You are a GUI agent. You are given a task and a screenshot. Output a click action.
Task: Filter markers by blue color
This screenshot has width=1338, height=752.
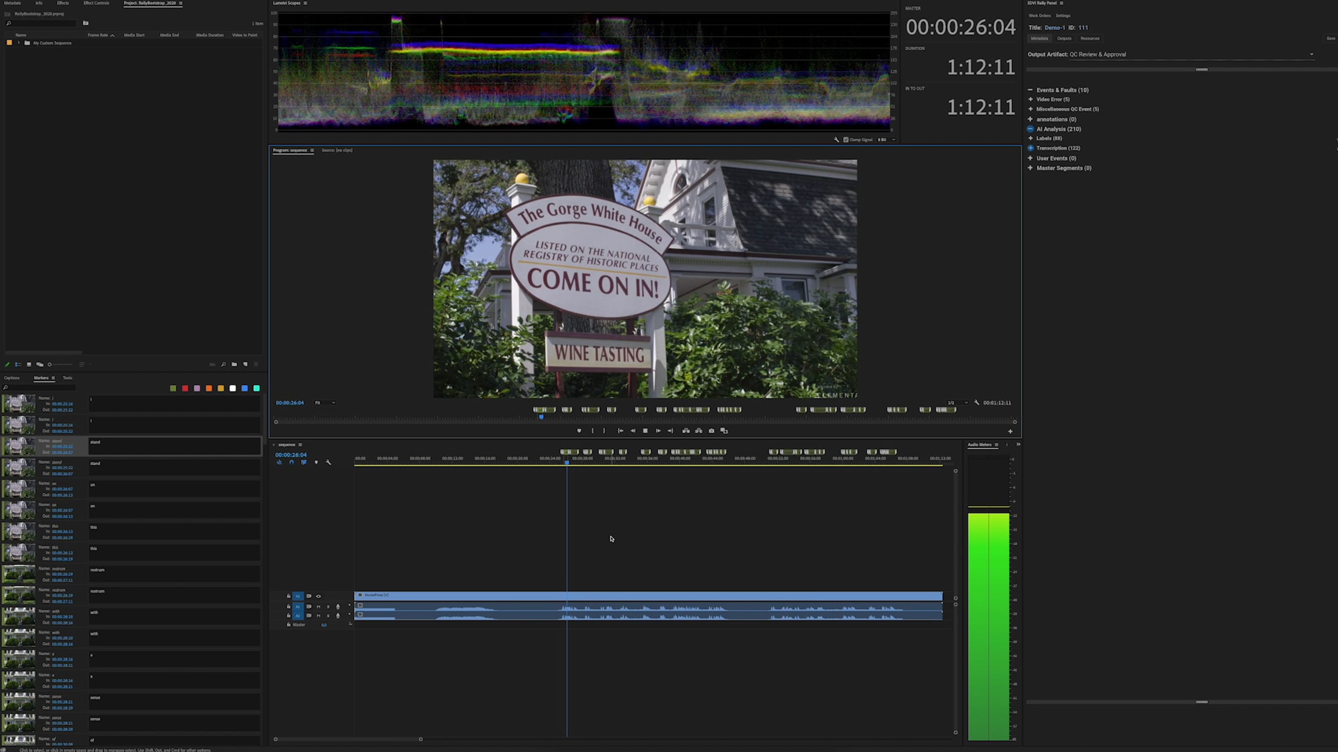point(245,388)
